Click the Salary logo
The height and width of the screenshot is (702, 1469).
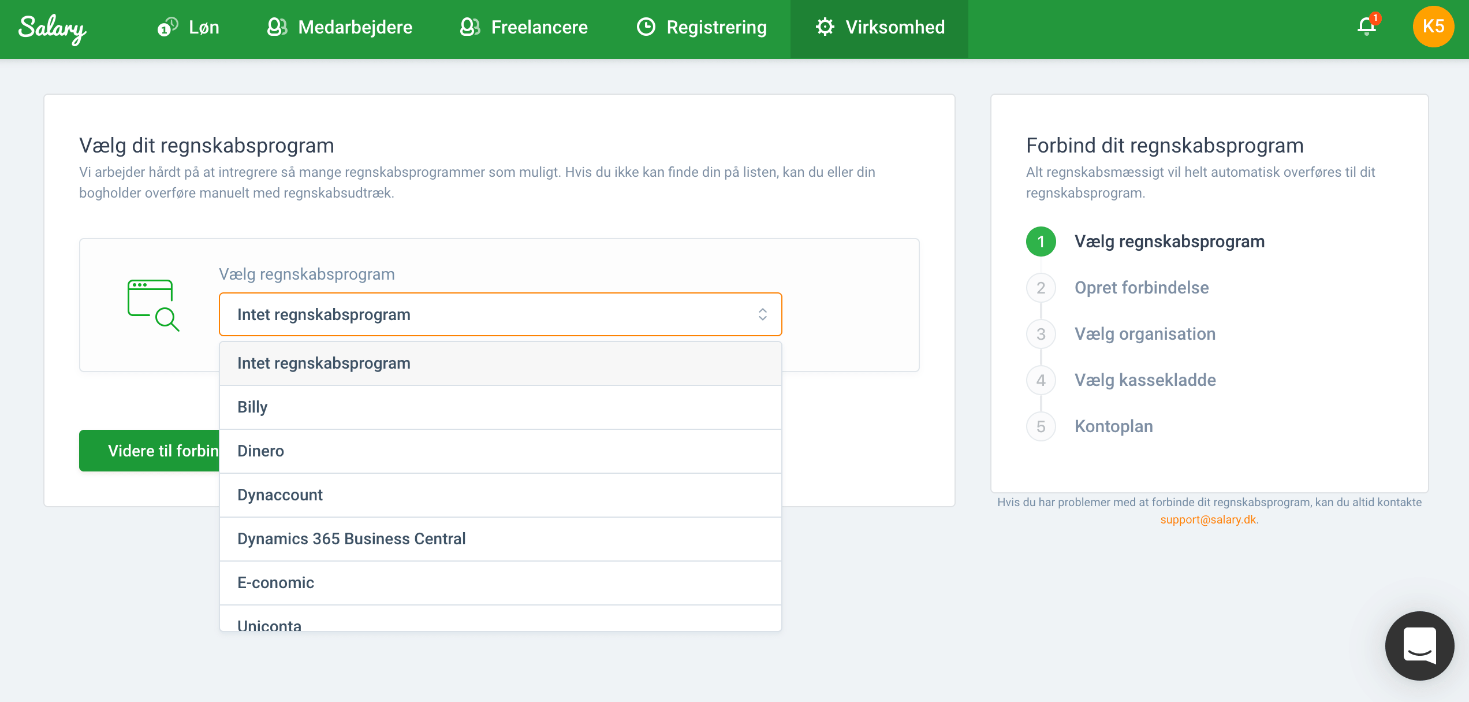coord(52,28)
